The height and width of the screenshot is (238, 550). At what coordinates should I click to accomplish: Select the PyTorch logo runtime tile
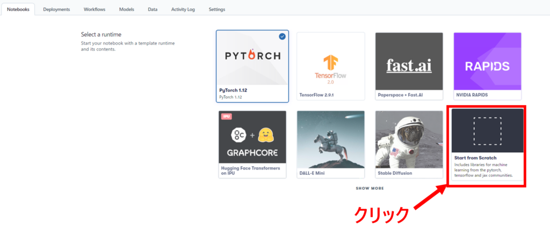pyautogui.click(x=252, y=56)
